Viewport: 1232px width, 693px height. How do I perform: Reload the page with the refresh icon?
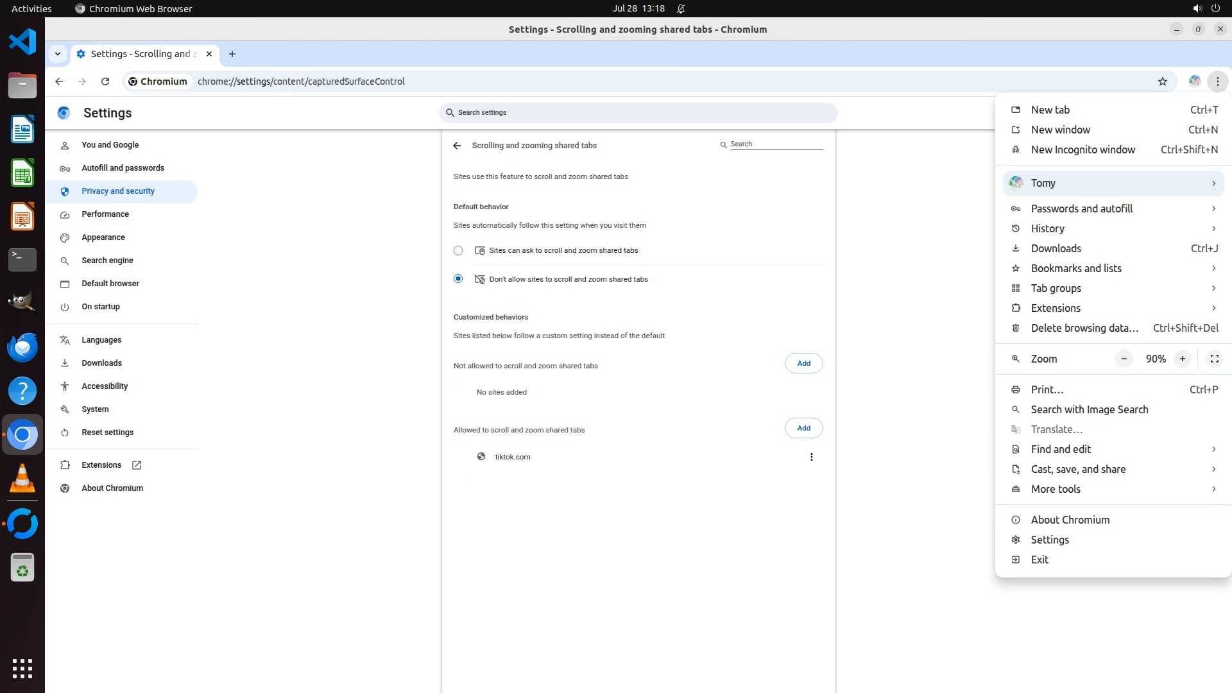click(105, 81)
